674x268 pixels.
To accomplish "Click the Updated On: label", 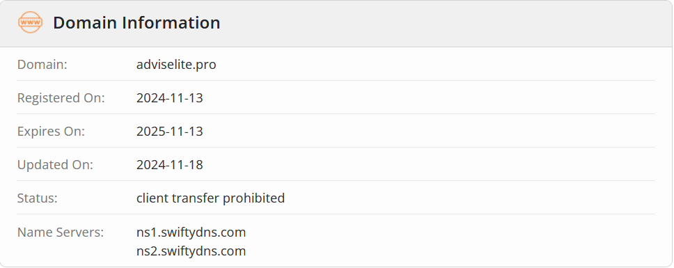I will (x=55, y=165).
